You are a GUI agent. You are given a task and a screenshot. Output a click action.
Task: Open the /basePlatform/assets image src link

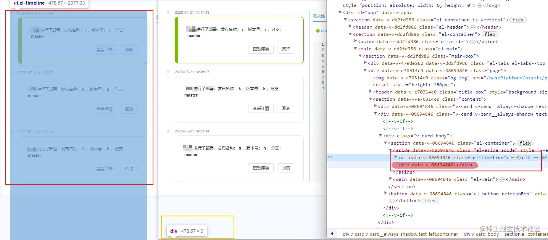pos(517,78)
